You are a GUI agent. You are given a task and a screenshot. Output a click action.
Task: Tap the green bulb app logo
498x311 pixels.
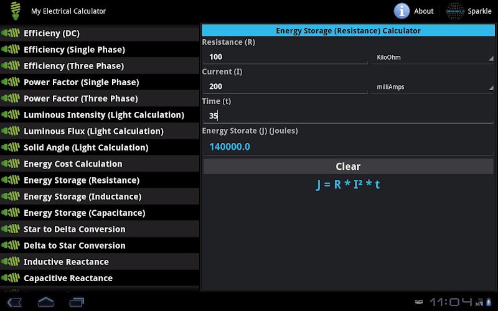point(15,11)
